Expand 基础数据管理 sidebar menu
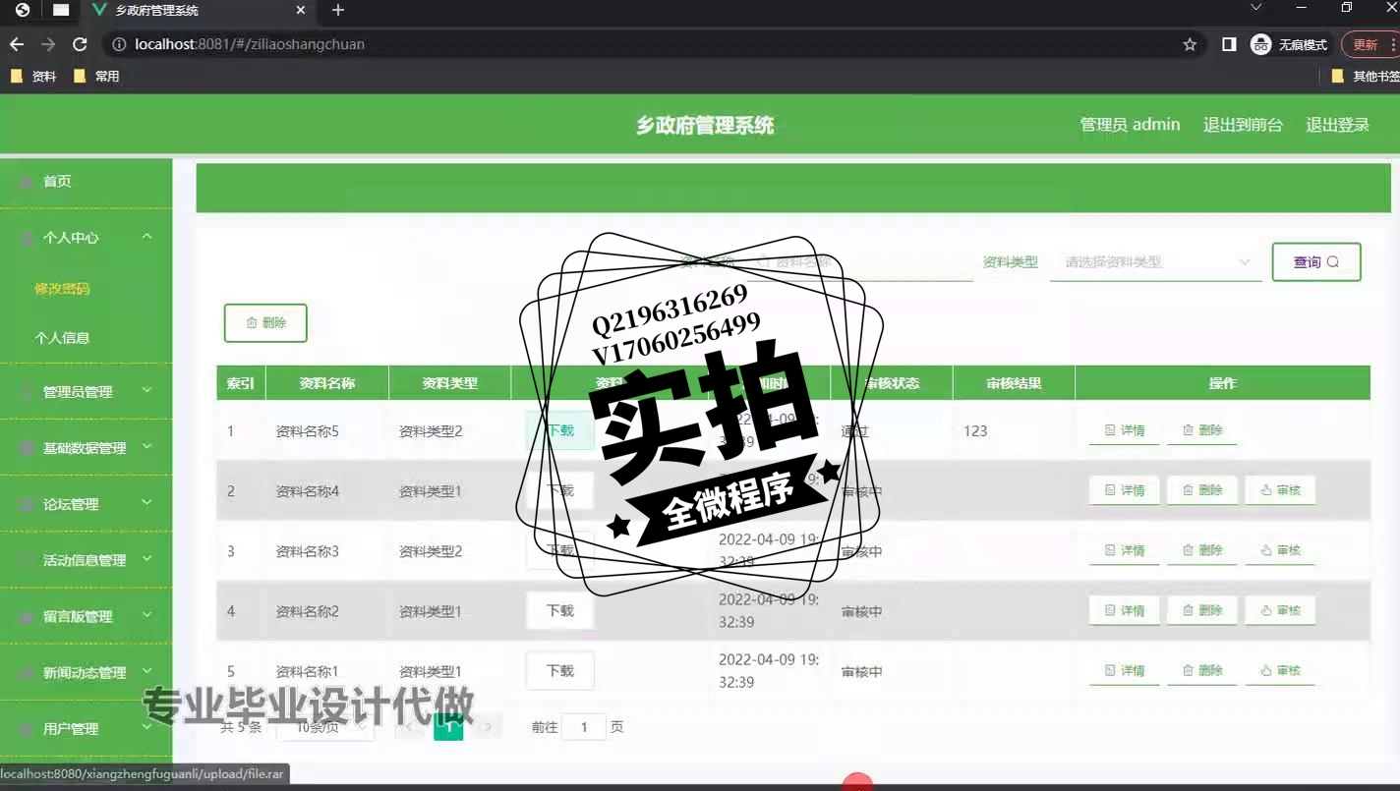 pos(86,448)
